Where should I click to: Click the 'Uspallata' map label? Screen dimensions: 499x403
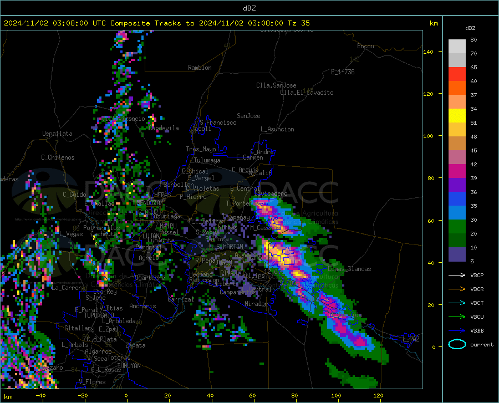coord(57,134)
